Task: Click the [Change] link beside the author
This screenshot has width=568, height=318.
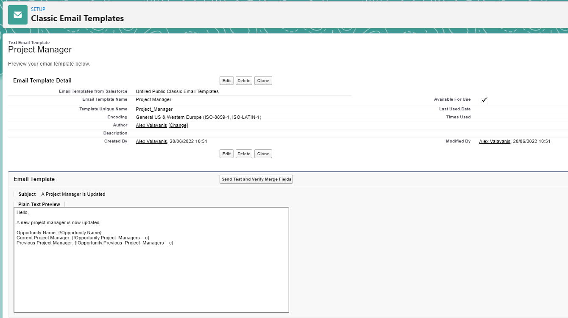Action: (178, 125)
